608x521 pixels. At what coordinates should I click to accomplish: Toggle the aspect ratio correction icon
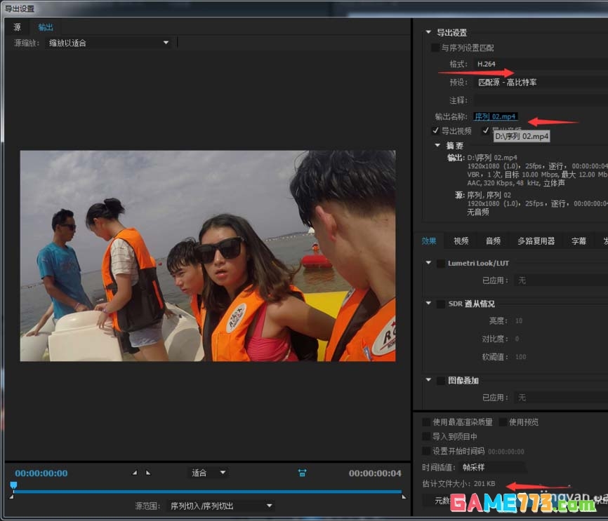click(302, 473)
